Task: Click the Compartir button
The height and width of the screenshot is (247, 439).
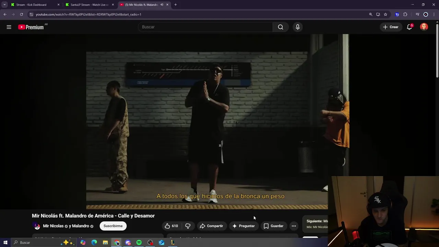Action: (211, 226)
